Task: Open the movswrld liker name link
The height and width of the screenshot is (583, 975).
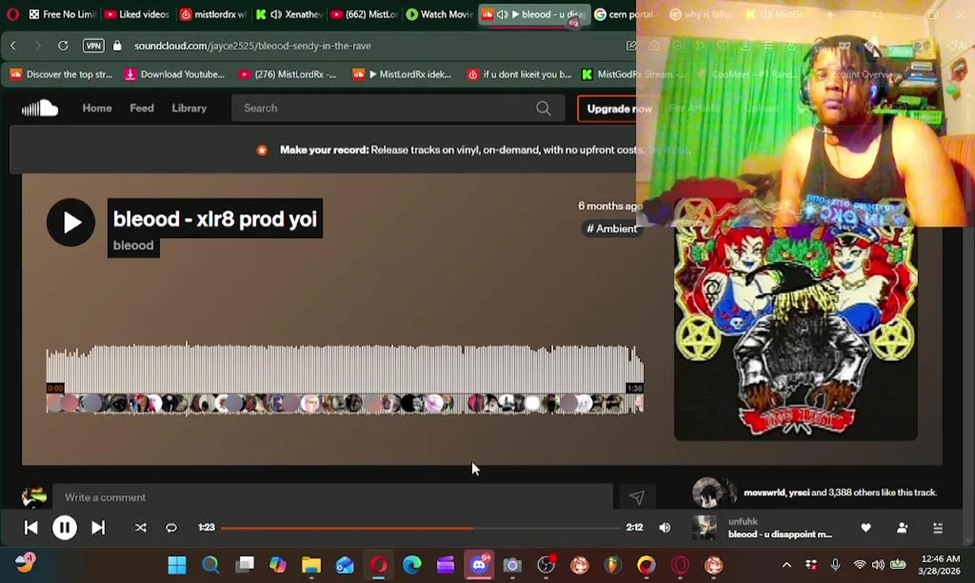Action: (x=765, y=492)
